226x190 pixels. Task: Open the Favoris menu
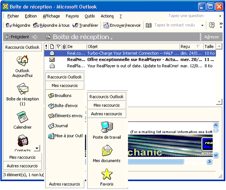tap(72, 16)
